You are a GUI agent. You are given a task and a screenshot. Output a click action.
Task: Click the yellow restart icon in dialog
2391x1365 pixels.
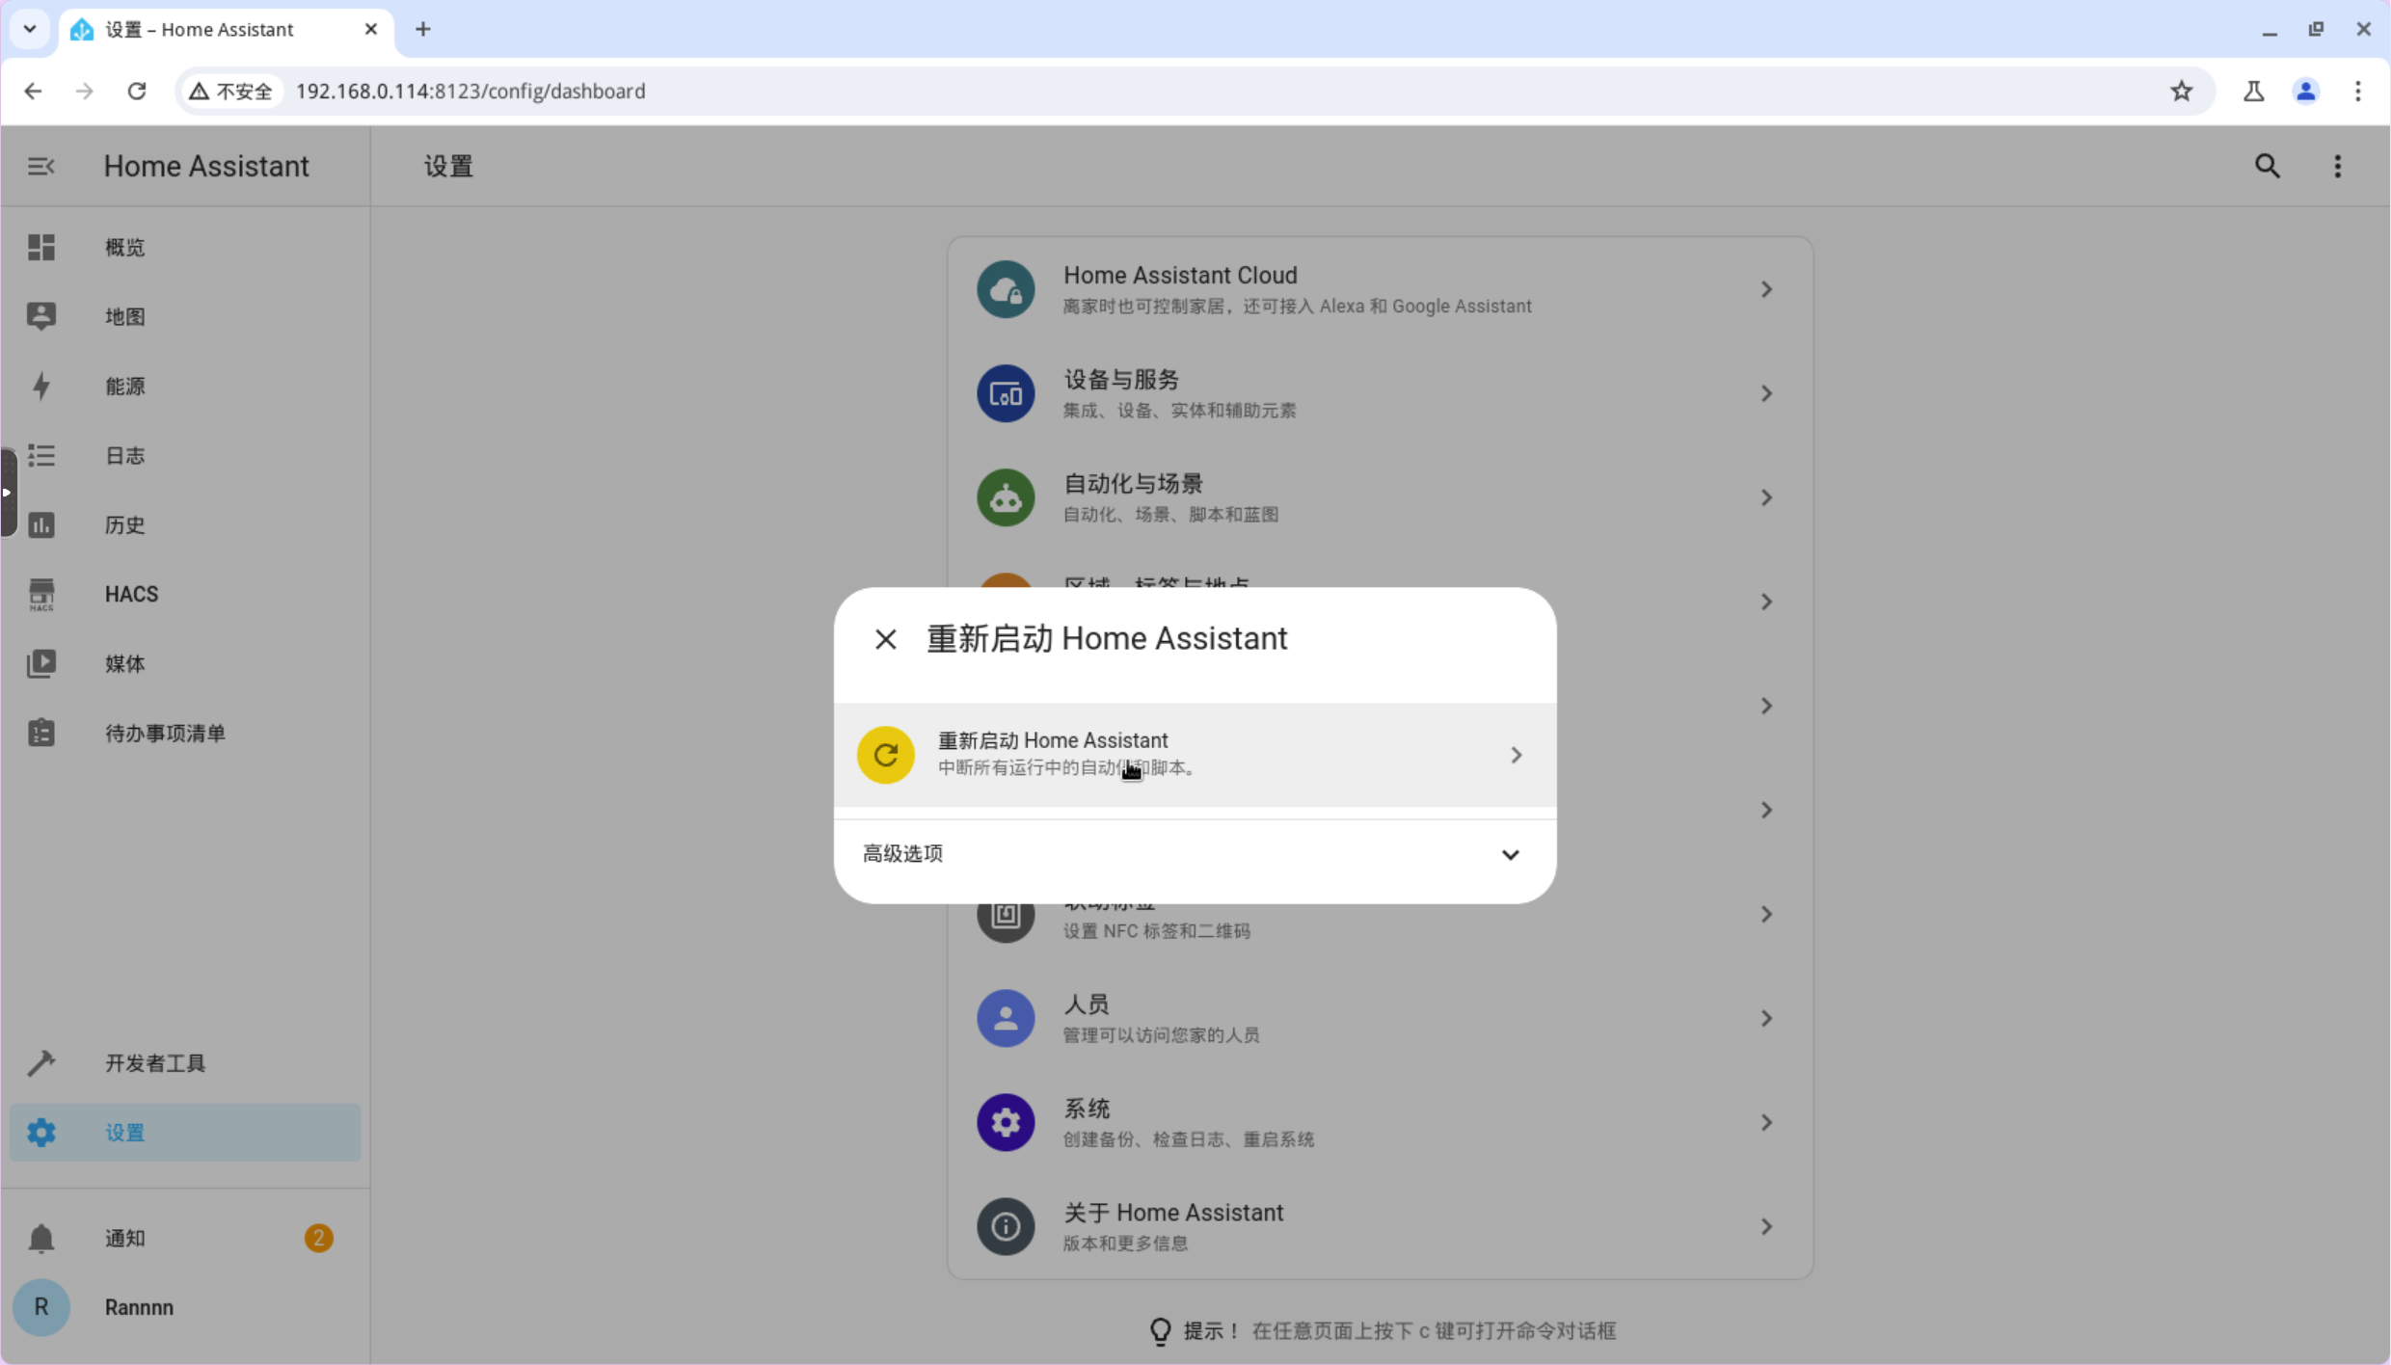(885, 755)
